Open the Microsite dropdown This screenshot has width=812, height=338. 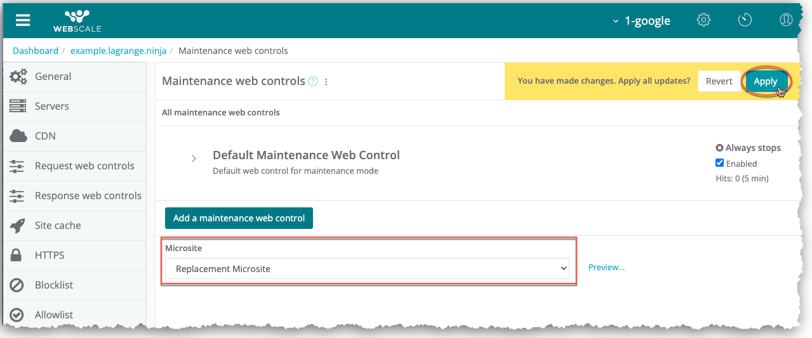pyautogui.click(x=367, y=269)
